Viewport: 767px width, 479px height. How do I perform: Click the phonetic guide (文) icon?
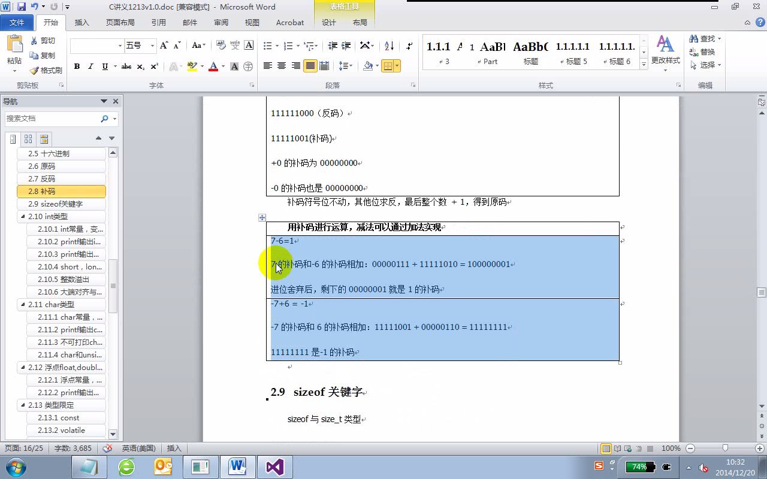(x=235, y=46)
